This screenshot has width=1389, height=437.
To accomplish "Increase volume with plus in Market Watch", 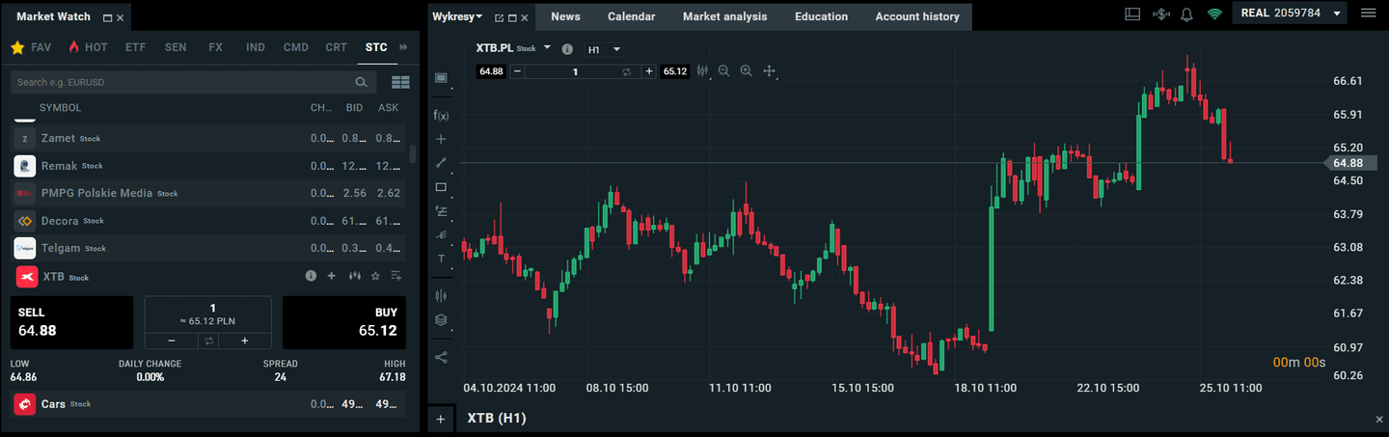I will (245, 341).
